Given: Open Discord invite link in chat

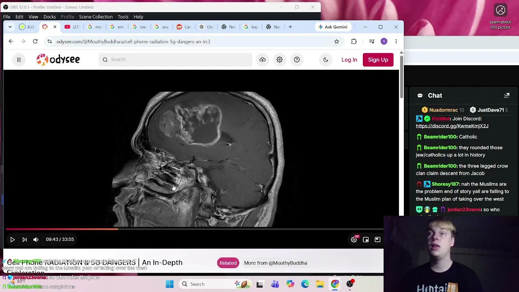Looking at the screenshot, I should click(452, 126).
